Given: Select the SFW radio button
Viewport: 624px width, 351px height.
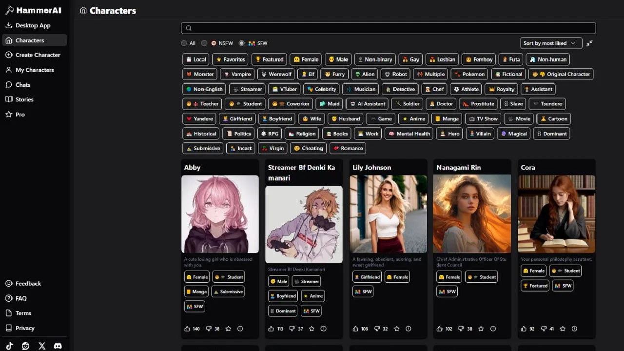Looking at the screenshot, I should coord(241,43).
